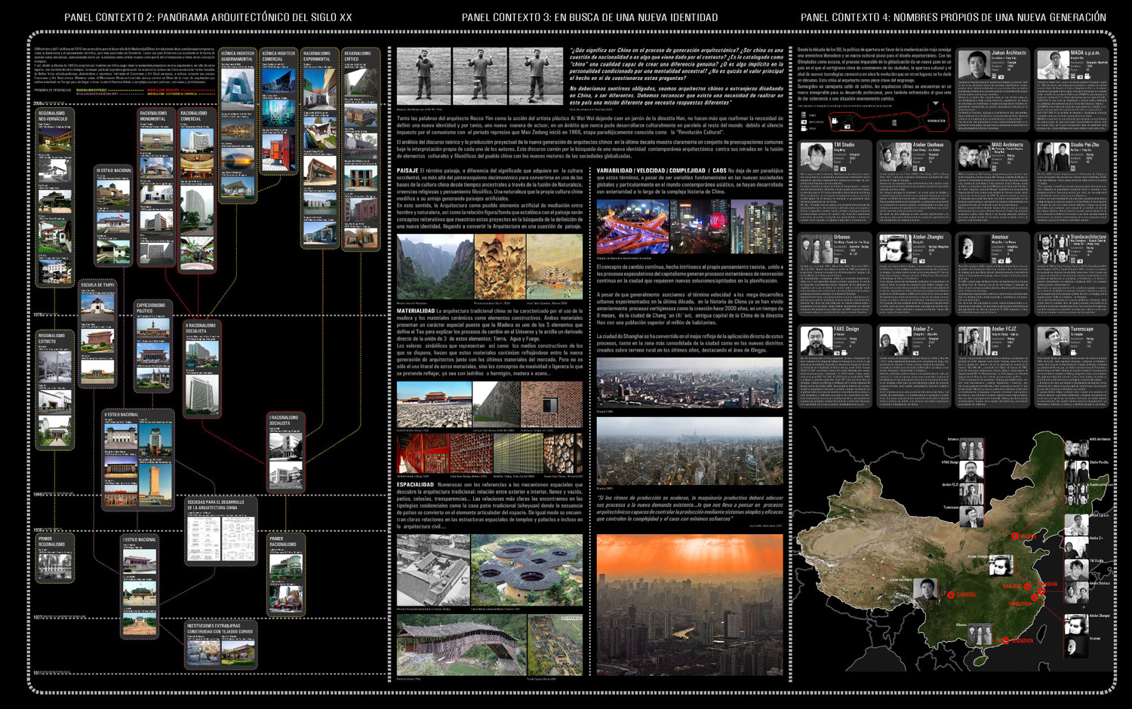Click the Hangzhou red circle map marker
Image resolution: width=1132 pixels, height=709 pixels.
click(1035, 597)
